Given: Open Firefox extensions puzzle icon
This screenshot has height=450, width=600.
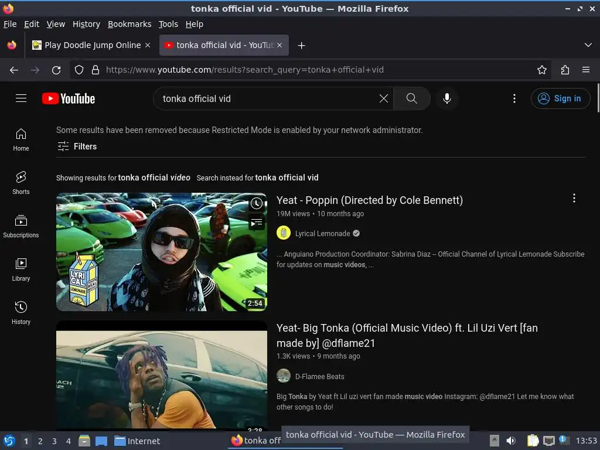Looking at the screenshot, I should pyautogui.click(x=565, y=70).
